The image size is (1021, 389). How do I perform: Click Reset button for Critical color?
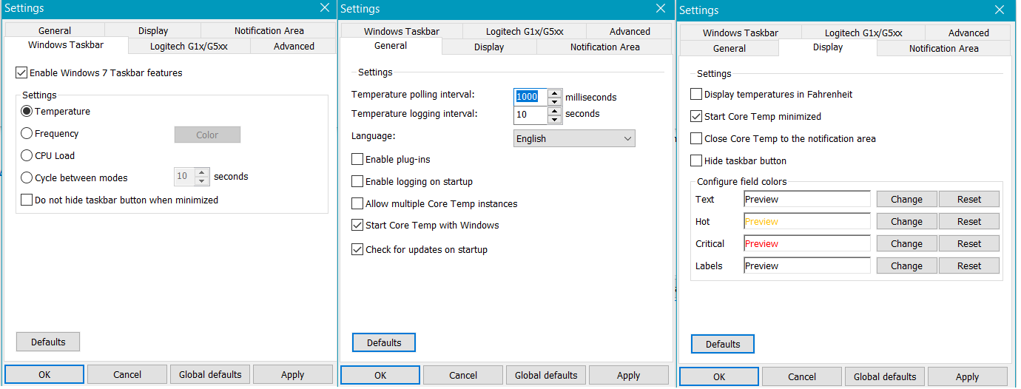click(x=969, y=243)
